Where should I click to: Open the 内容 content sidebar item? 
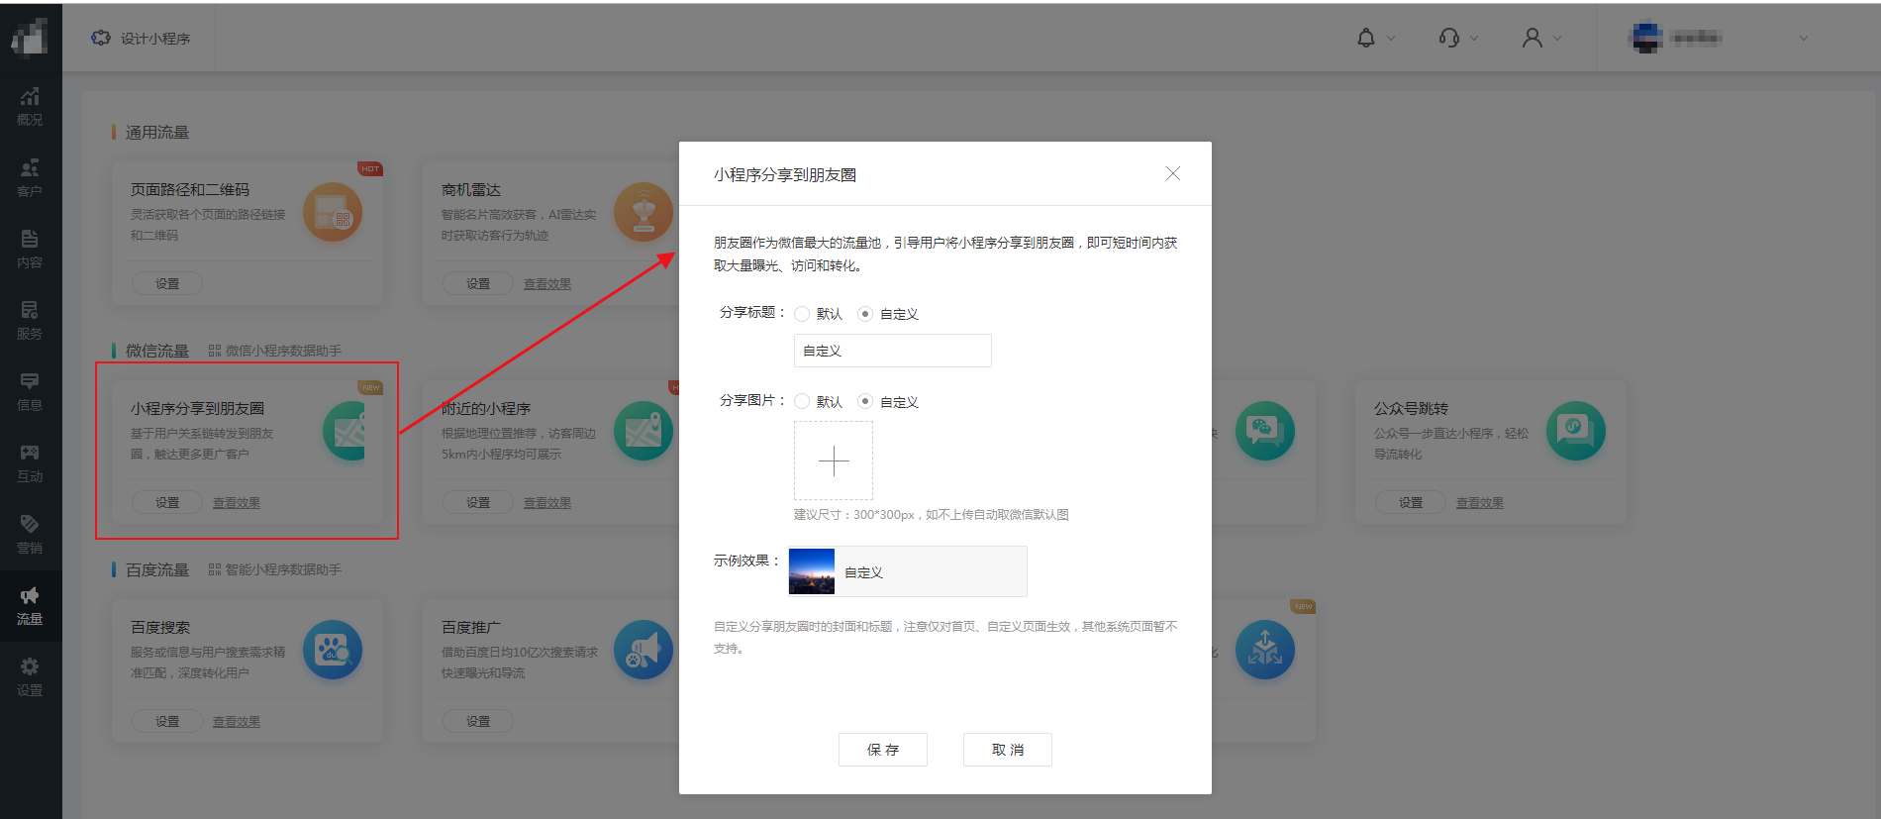30,250
